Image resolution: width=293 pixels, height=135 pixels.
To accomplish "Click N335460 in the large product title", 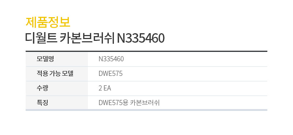I will click(141, 39).
